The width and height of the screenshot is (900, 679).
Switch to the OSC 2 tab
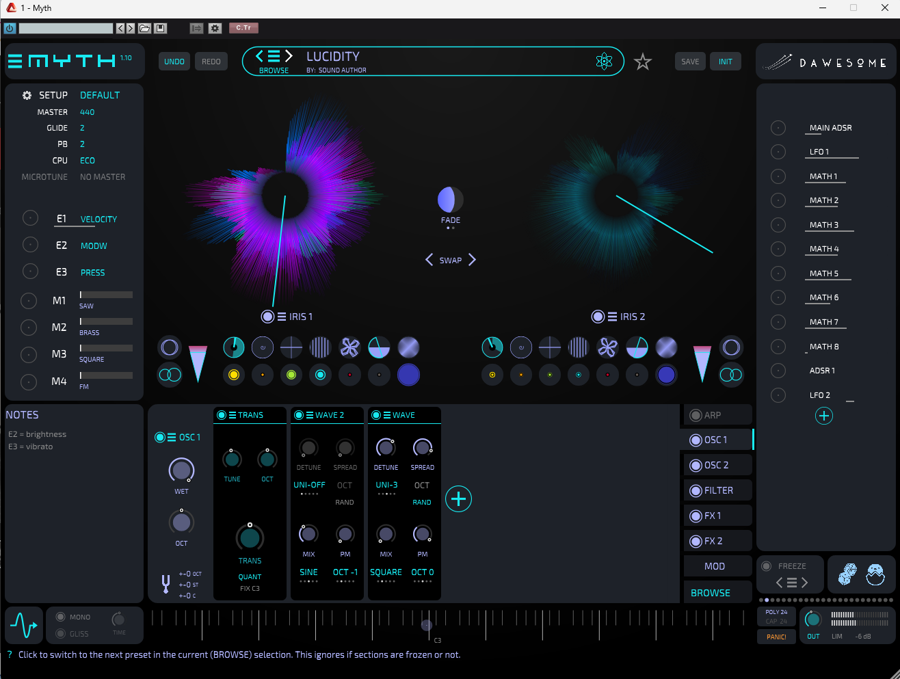(x=718, y=465)
